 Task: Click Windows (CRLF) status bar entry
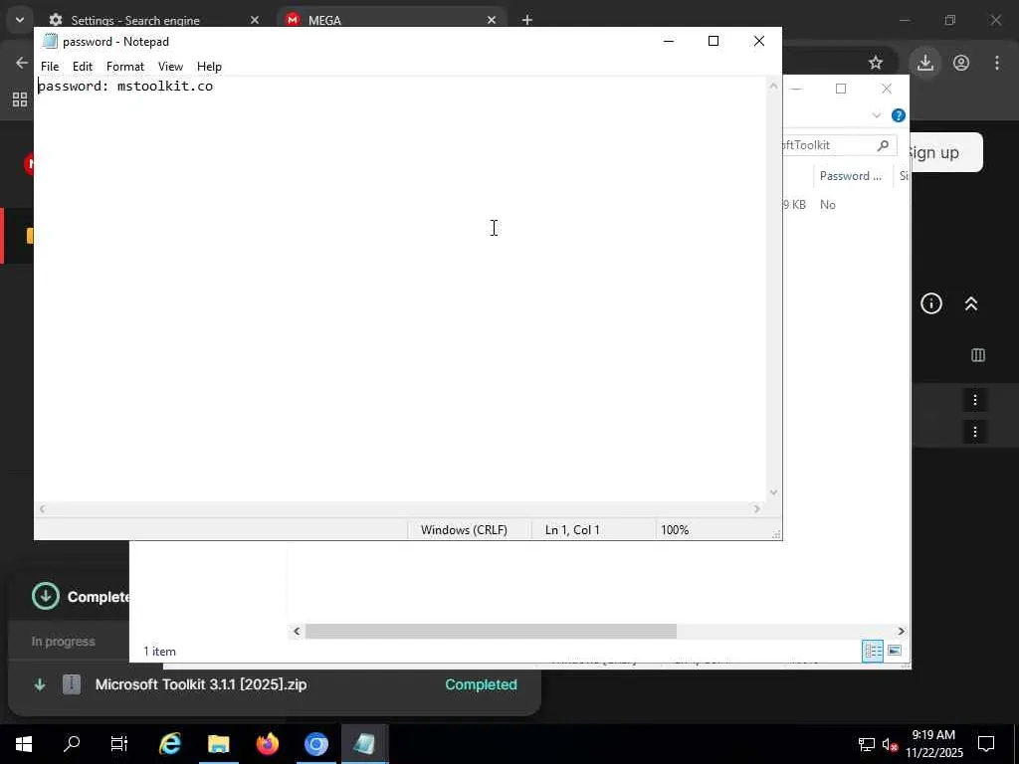[464, 530]
